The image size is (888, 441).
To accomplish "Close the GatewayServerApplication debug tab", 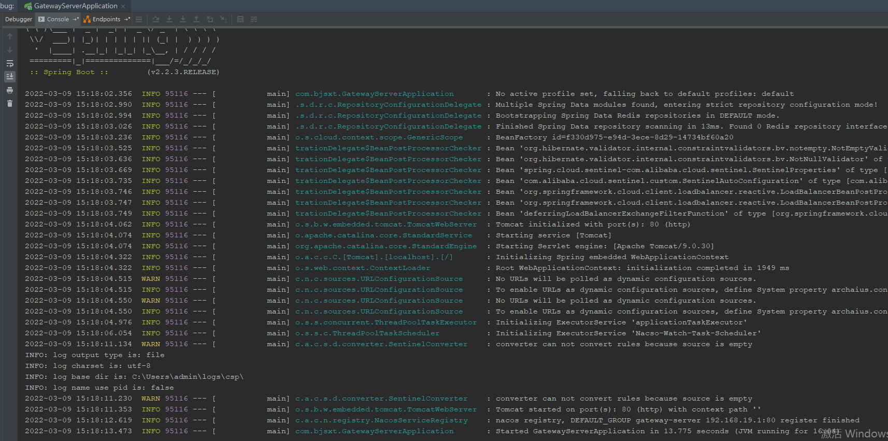I will coord(123,6).
